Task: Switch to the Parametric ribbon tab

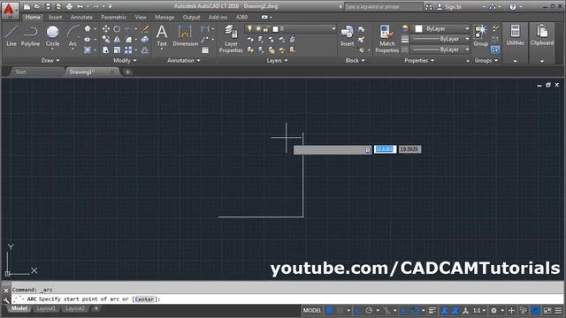Action: click(x=114, y=17)
